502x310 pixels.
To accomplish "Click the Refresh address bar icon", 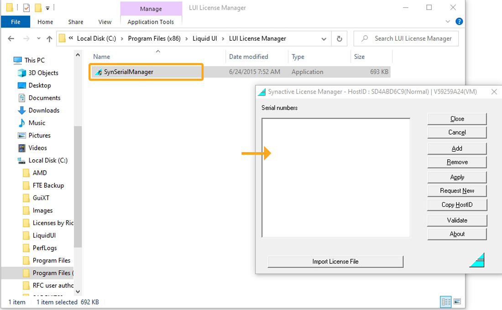I will pyautogui.click(x=339, y=39).
